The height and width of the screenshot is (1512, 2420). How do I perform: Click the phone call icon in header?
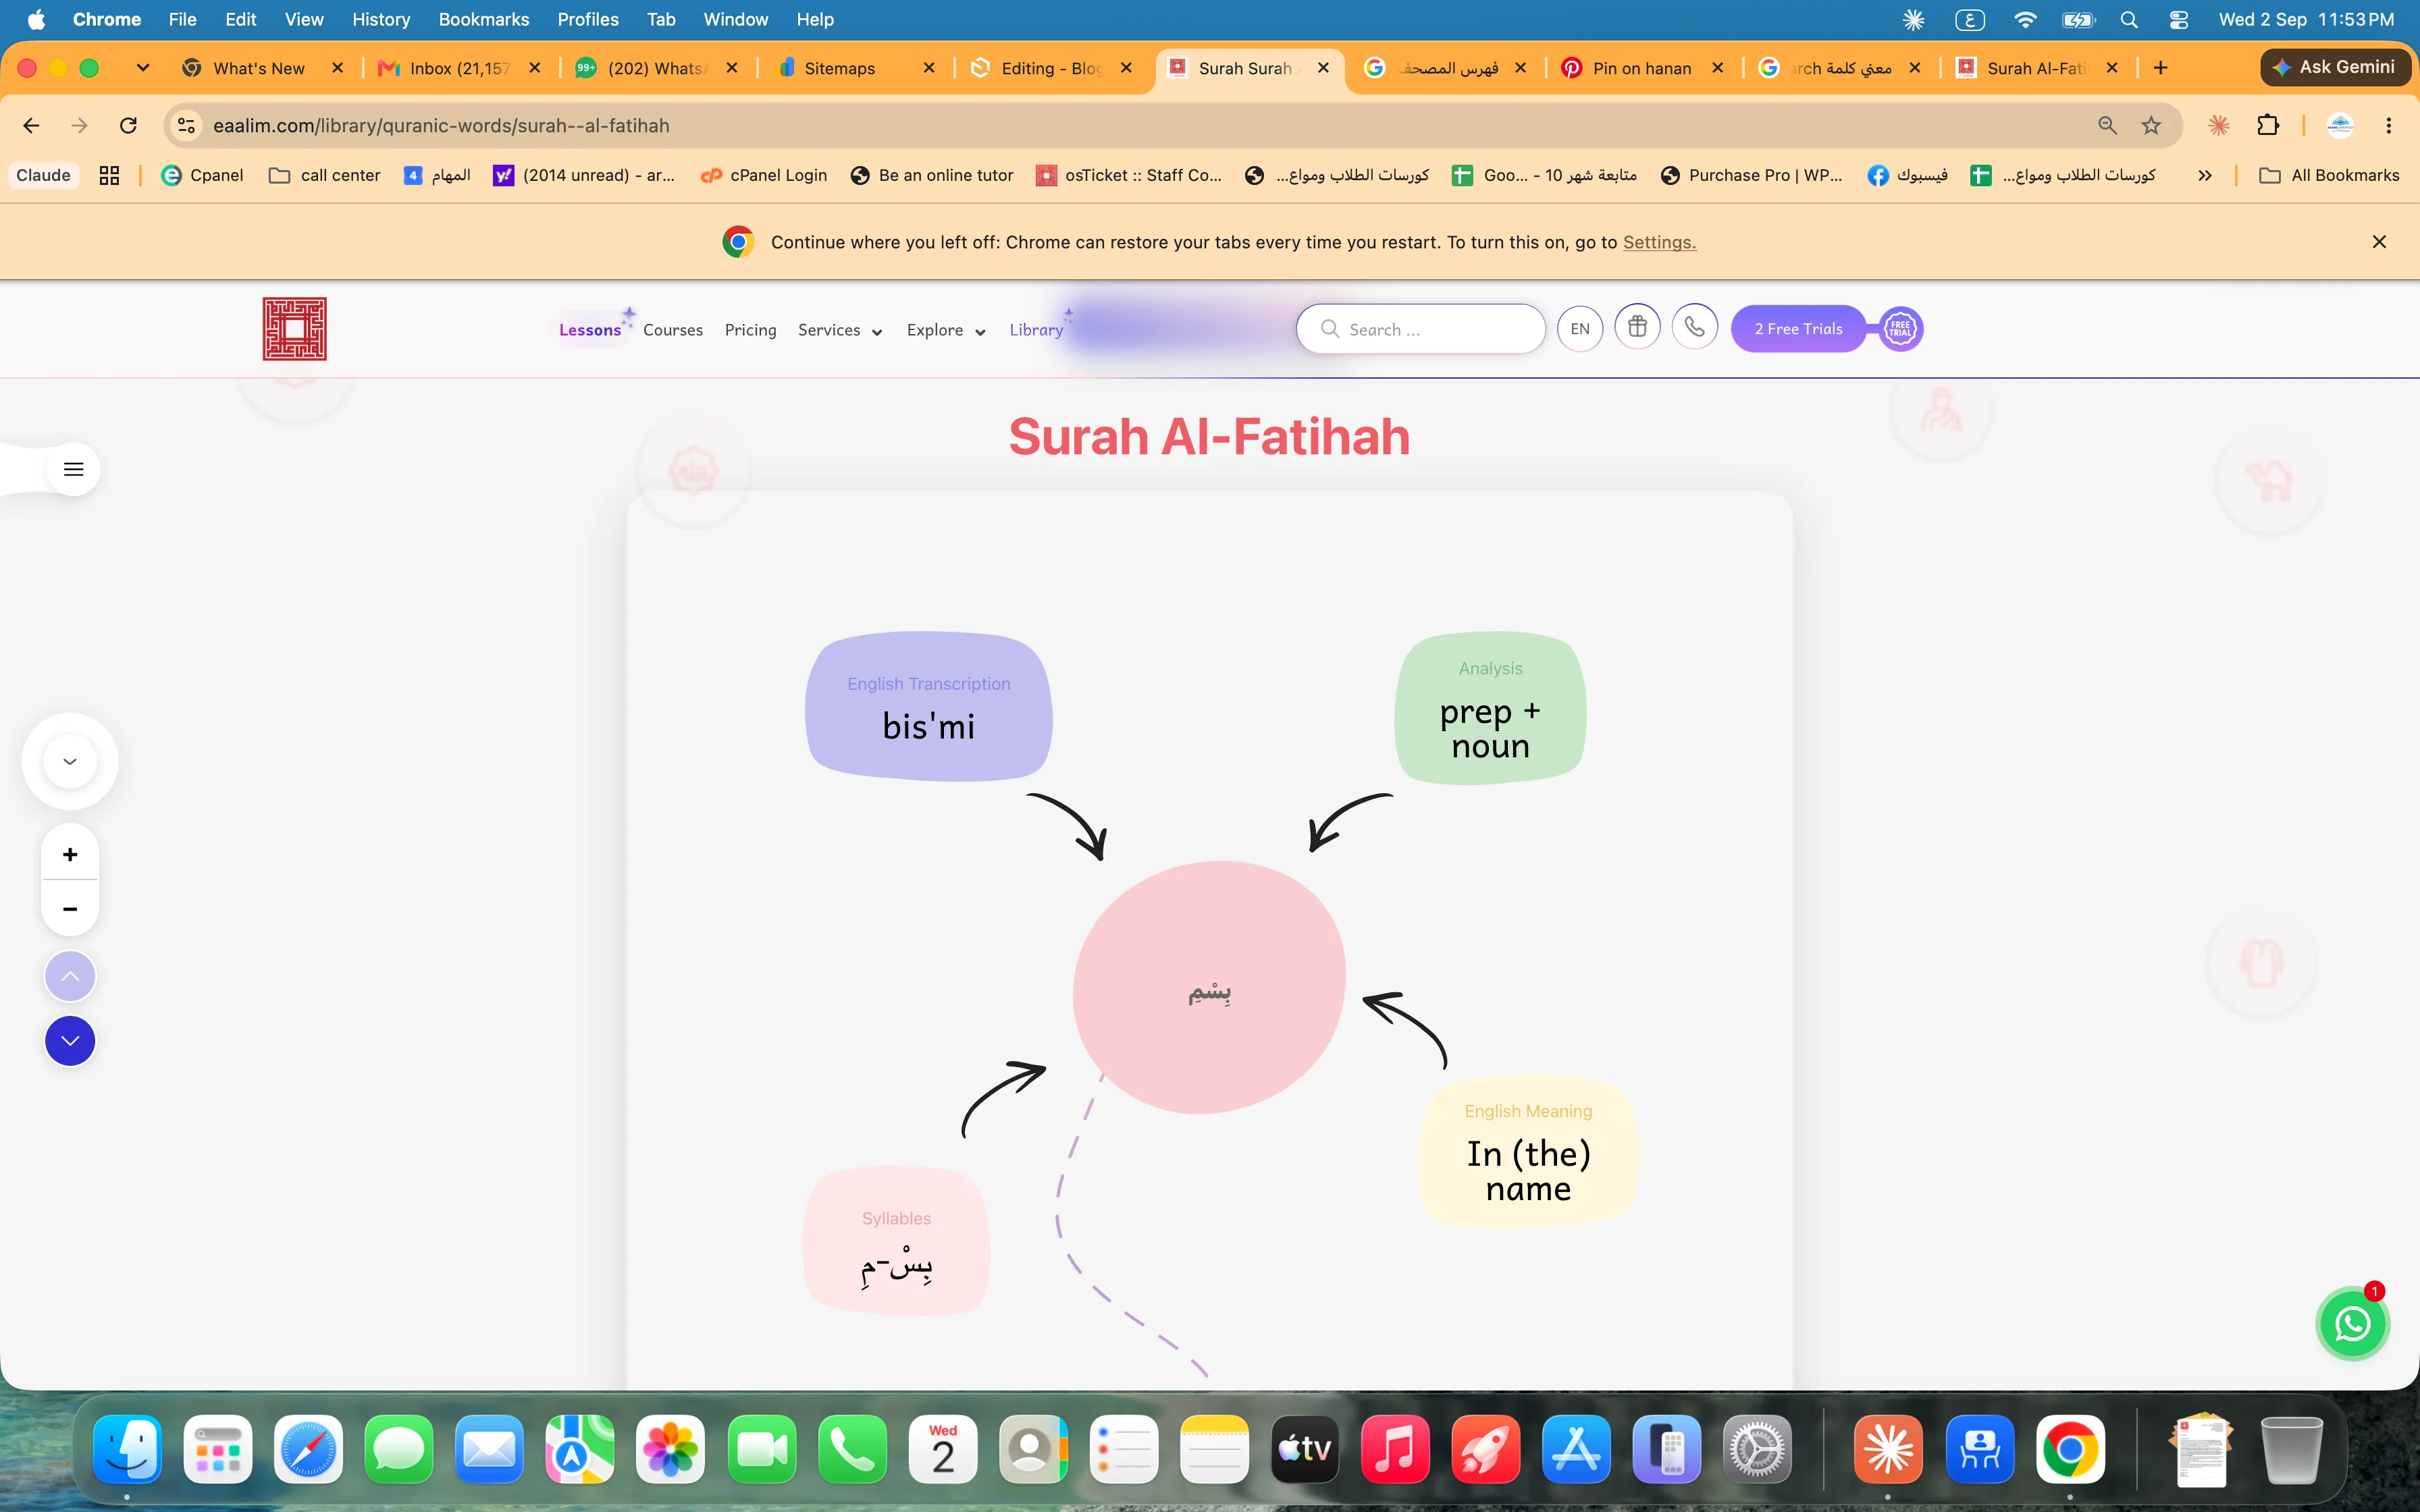coord(1694,327)
